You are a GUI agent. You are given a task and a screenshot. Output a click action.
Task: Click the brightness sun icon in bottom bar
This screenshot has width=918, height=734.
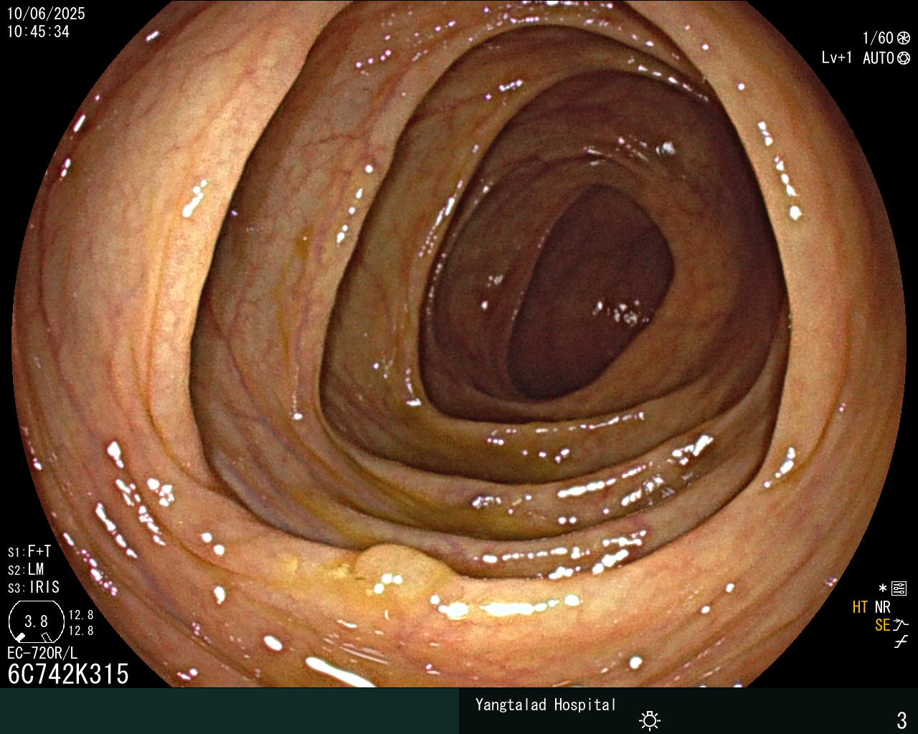[650, 720]
